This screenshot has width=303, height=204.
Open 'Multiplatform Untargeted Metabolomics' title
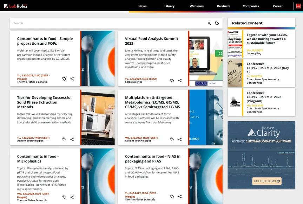[x=152, y=102]
